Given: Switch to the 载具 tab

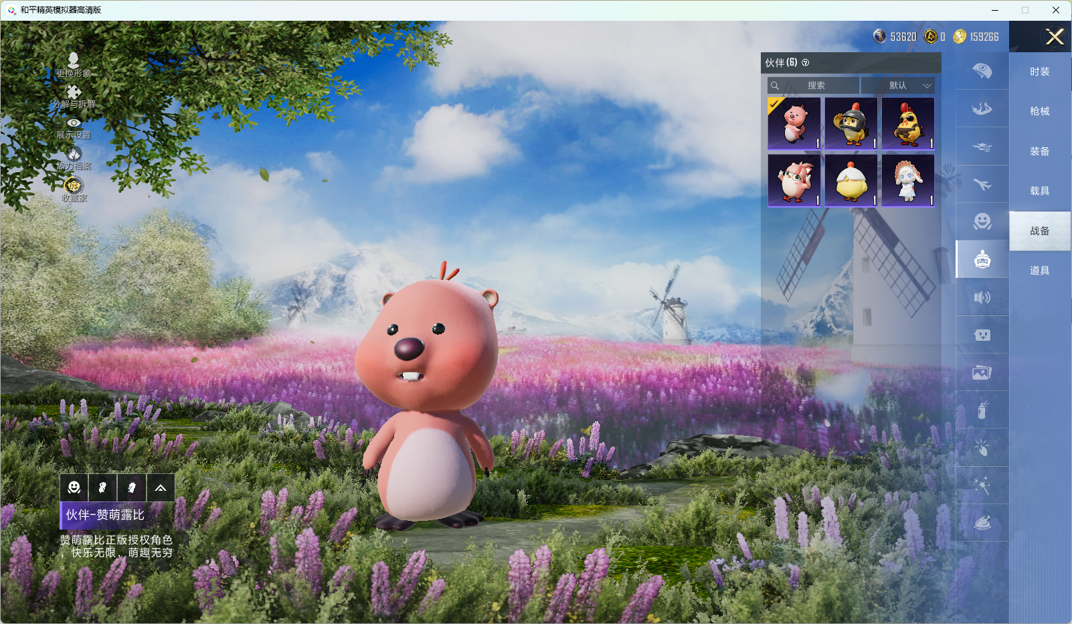Looking at the screenshot, I should (1040, 191).
